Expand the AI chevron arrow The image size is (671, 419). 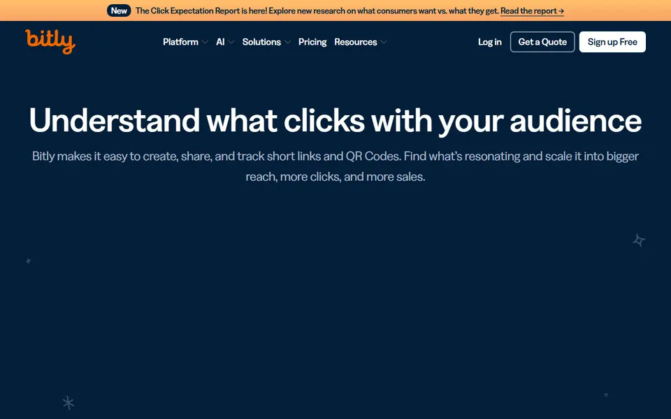(231, 42)
